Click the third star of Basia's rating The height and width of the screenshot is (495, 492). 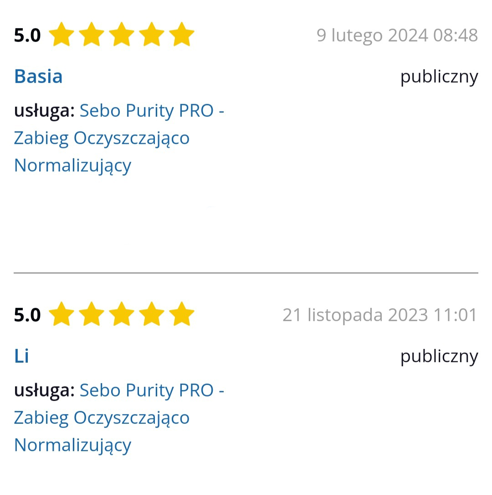[122, 33]
